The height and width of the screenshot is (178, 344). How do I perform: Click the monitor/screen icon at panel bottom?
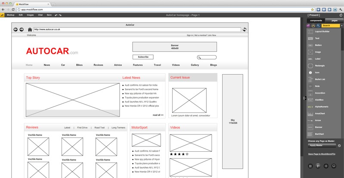pos(334,166)
